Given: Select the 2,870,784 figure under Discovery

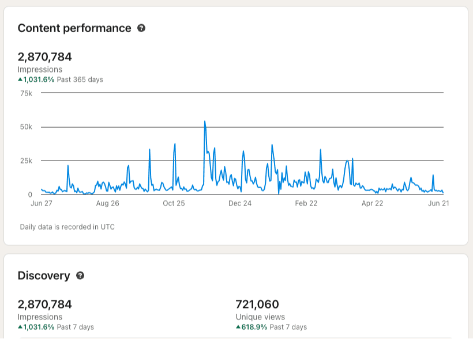Looking at the screenshot, I should tap(44, 304).
